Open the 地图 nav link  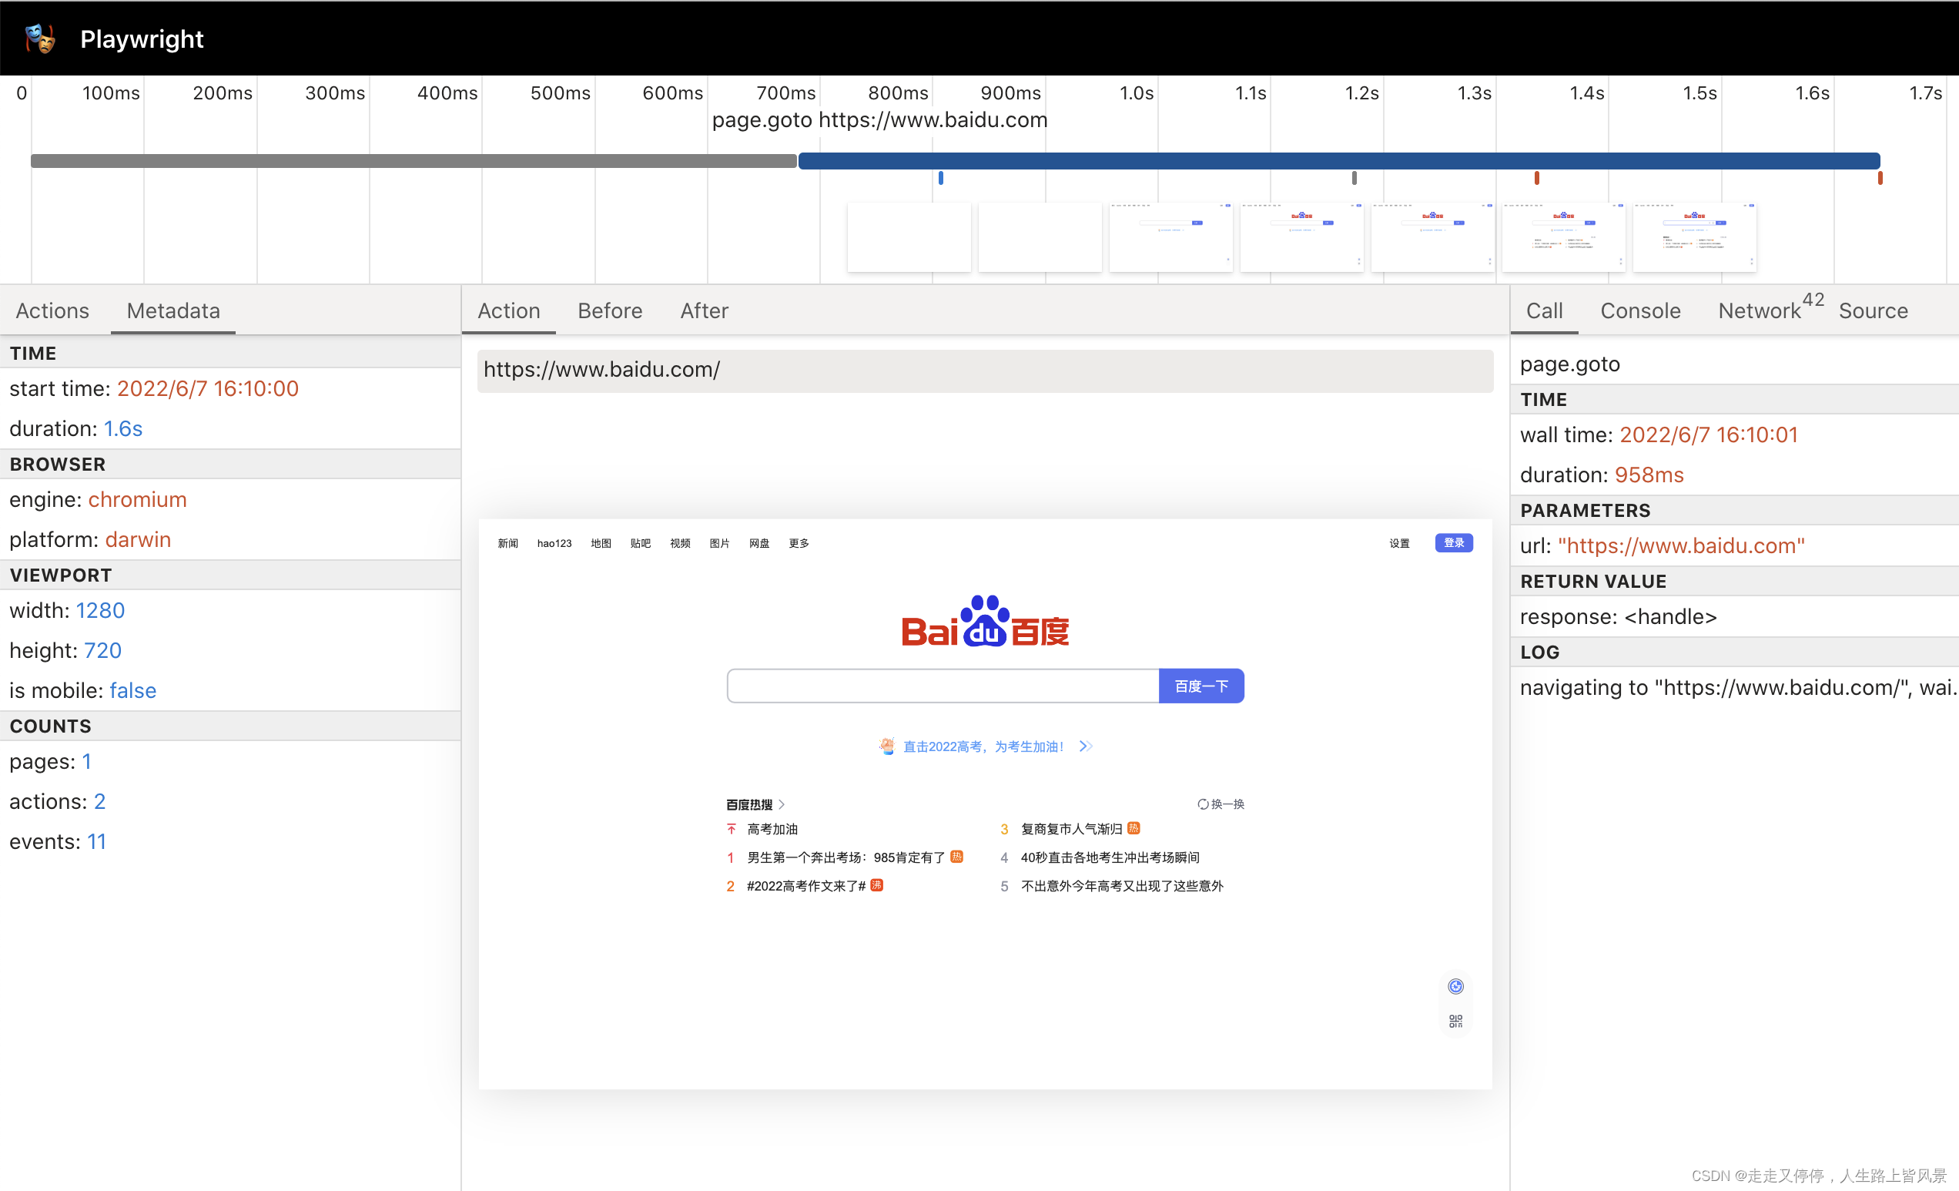(601, 543)
